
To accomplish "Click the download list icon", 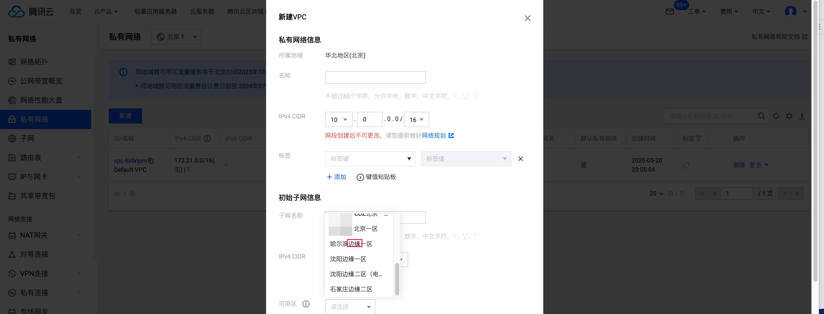I will point(802,116).
